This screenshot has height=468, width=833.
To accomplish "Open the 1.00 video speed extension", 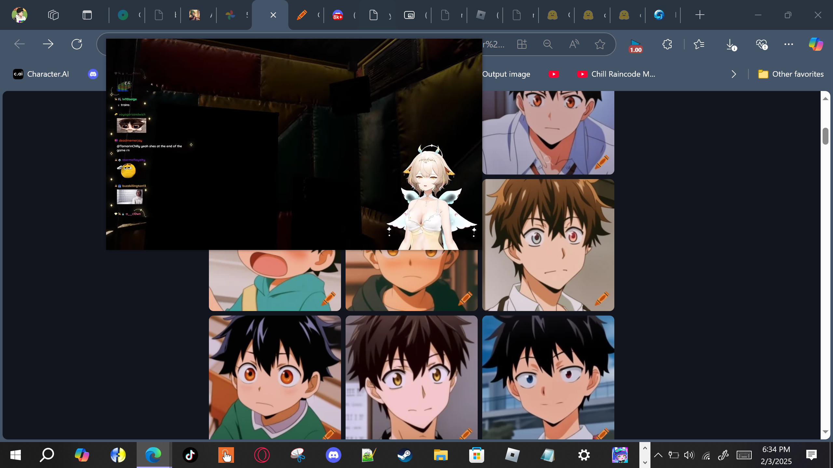I will point(635,46).
